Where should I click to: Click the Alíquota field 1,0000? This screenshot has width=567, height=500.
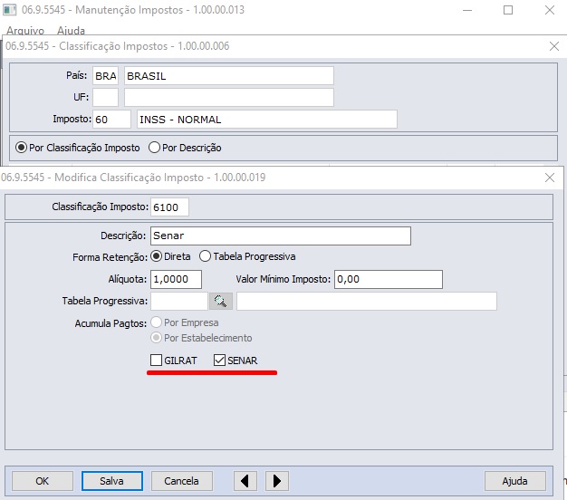(x=176, y=279)
